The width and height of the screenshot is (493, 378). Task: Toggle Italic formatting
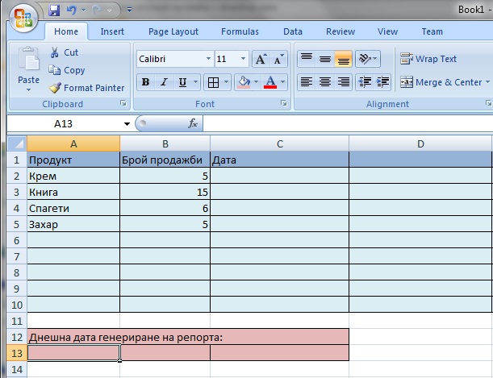coord(164,82)
